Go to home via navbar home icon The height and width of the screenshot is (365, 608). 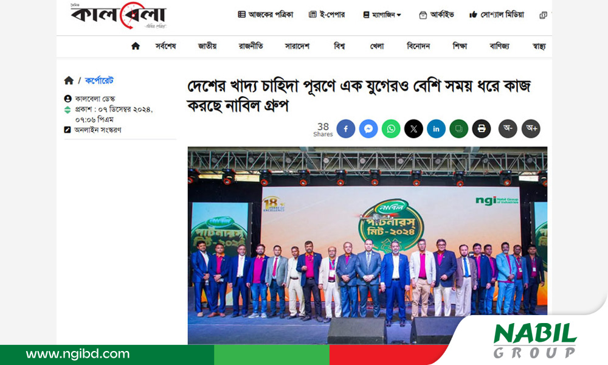(x=136, y=46)
